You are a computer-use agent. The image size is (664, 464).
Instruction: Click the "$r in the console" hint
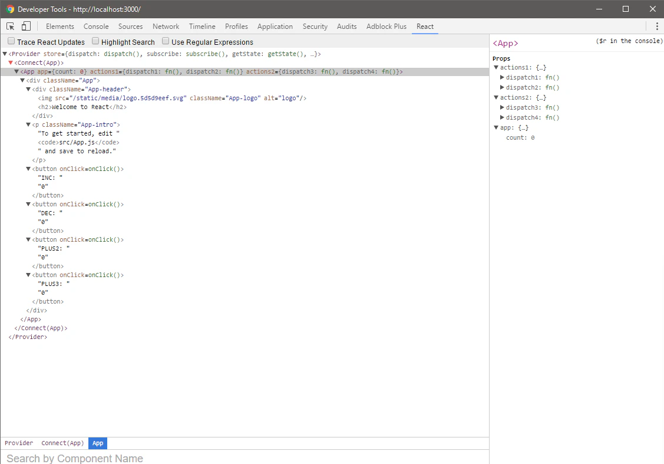(629, 41)
